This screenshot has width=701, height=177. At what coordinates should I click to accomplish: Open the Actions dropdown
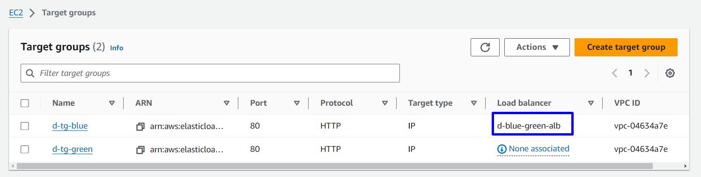click(x=537, y=47)
